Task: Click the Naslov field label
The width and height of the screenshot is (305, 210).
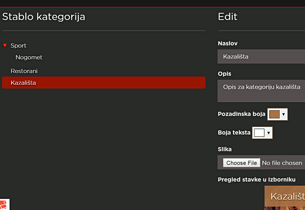Action: coord(228,43)
